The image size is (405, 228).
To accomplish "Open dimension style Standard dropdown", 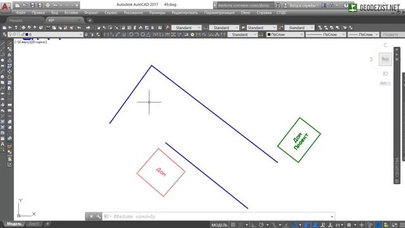I will (x=224, y=28).
